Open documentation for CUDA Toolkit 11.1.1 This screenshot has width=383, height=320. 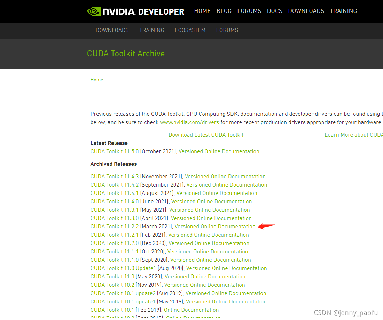[x=208, y=252]
